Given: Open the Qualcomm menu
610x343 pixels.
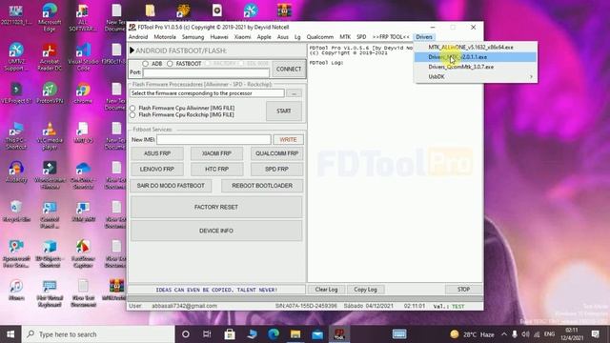Looking at the screenshot, I should pyautogui.click(x=320, y=37).
